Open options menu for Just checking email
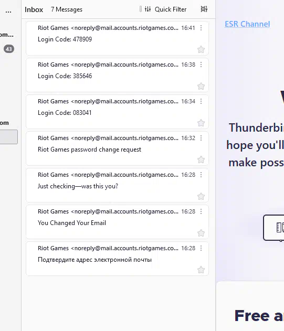 tap(201, 175)
